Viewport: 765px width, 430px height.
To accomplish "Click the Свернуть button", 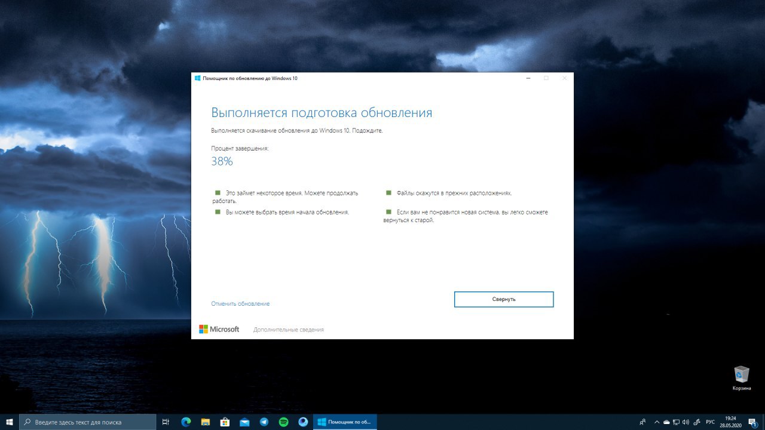I will point(504,299).
